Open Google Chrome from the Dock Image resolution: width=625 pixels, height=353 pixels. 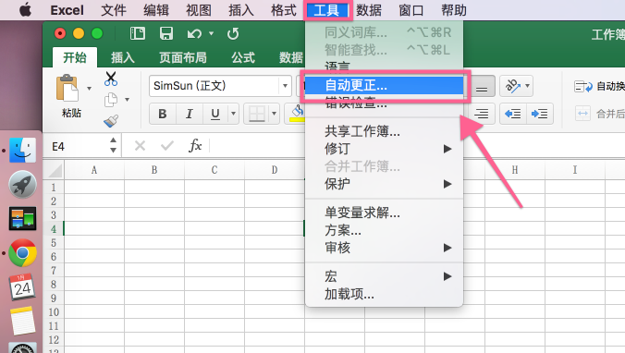(x=22, y=252)
